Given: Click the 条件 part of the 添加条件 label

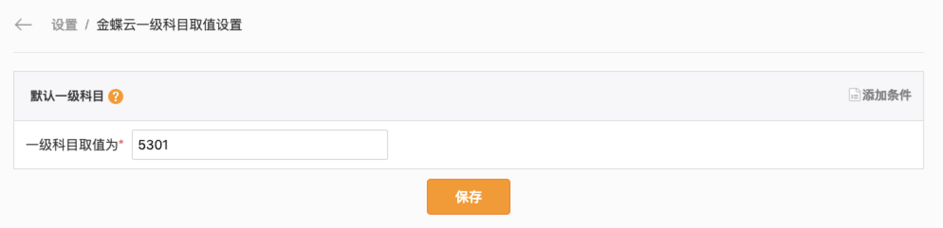Looking at the screenshot, I should tap(899, 95).
